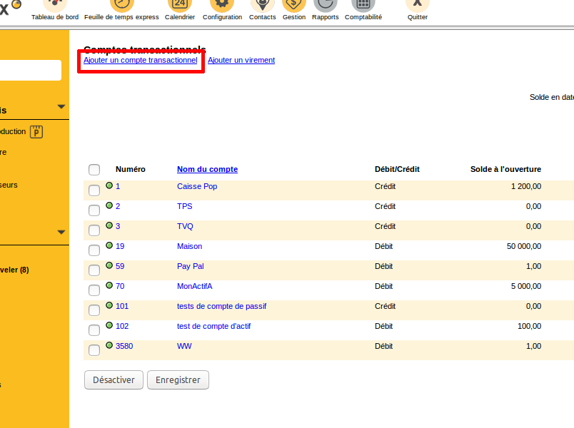Sort by Nom du compte column

[x=207, y=169]
